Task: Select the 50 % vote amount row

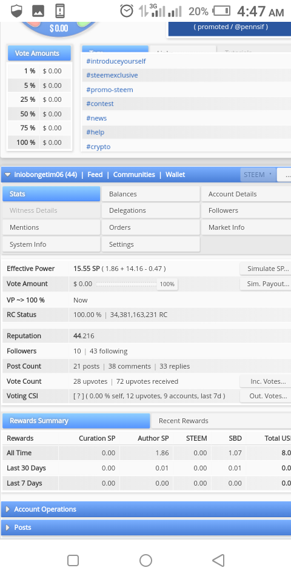Action: pyautogui.click(x=39, y=114)
